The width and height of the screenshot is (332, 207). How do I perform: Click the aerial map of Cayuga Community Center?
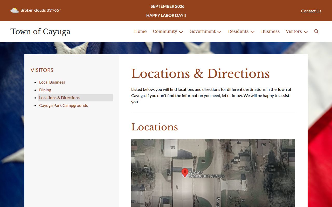coord(213,173)
